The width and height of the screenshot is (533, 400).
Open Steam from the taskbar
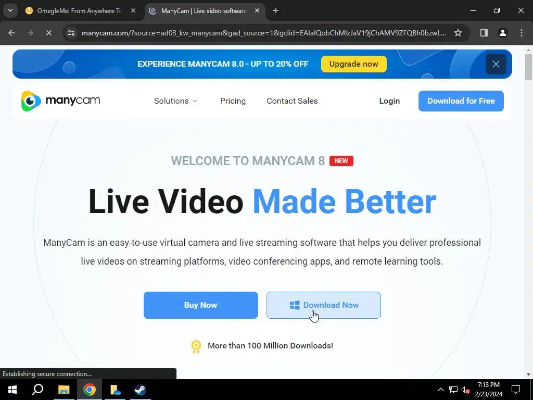tap(140, 390)
